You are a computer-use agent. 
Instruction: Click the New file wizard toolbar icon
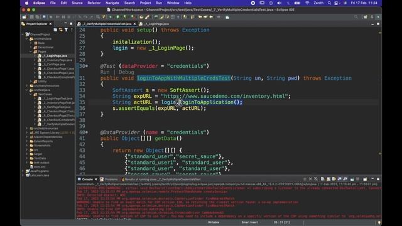pos(24,17)
